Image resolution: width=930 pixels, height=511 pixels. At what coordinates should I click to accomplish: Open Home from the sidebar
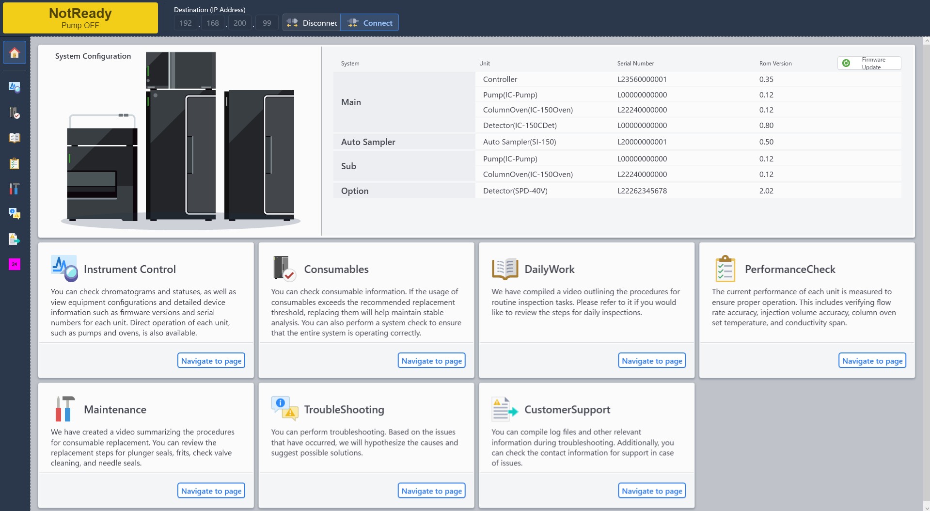tap(15, 52)
